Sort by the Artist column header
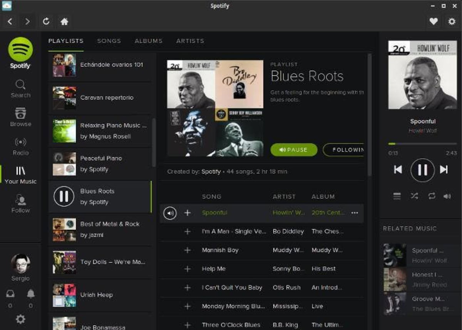Image resolution: width=462 pixels, height=330 pixels. click(285, 197)
